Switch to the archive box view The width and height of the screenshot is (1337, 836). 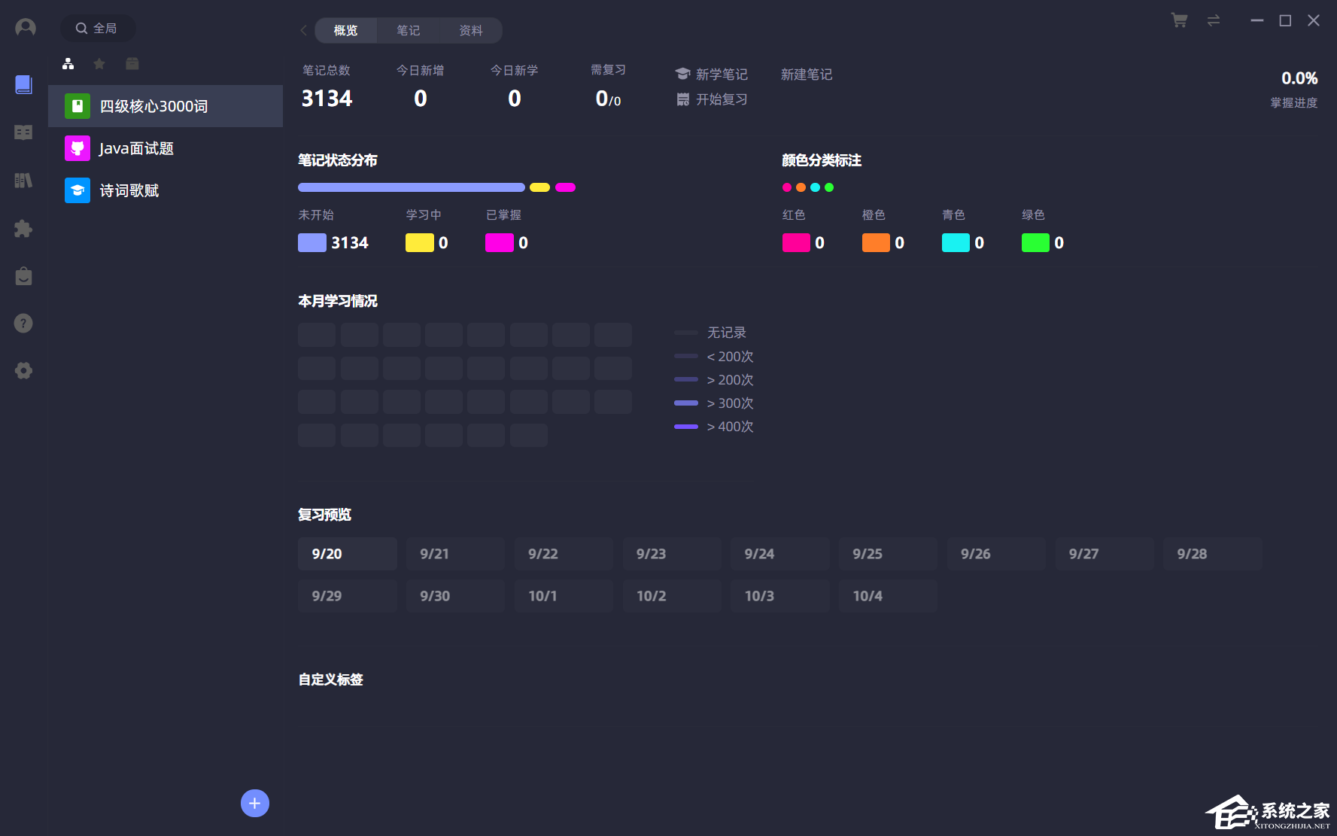[x=132, y=64]
